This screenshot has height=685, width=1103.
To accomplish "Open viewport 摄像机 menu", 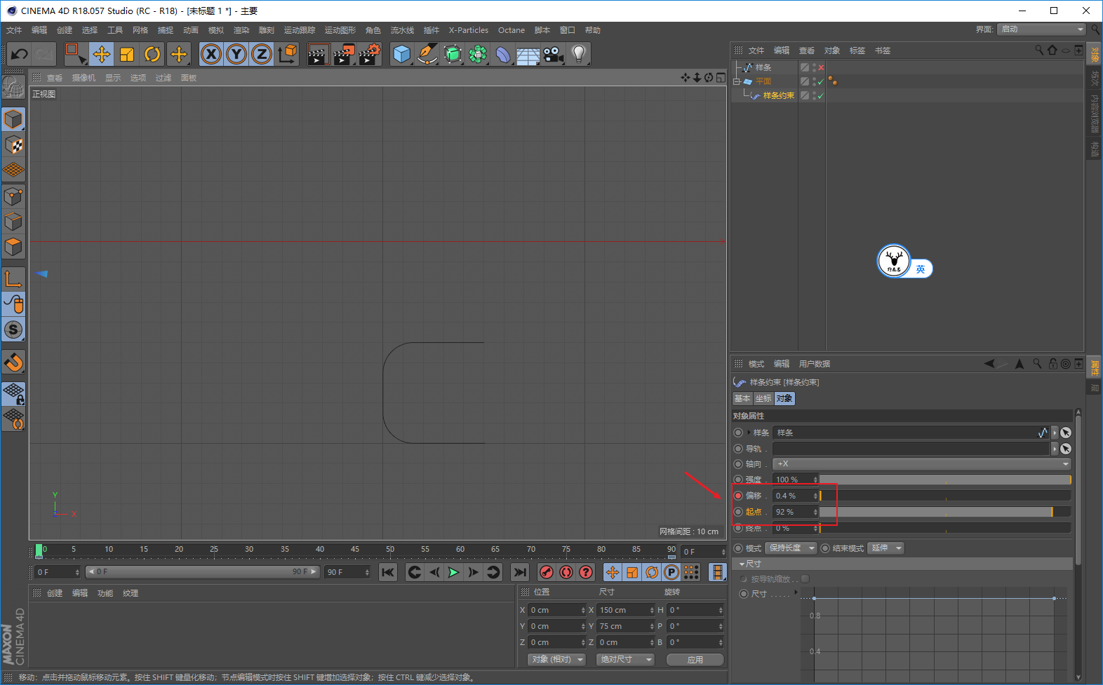I will pos(83,78).
